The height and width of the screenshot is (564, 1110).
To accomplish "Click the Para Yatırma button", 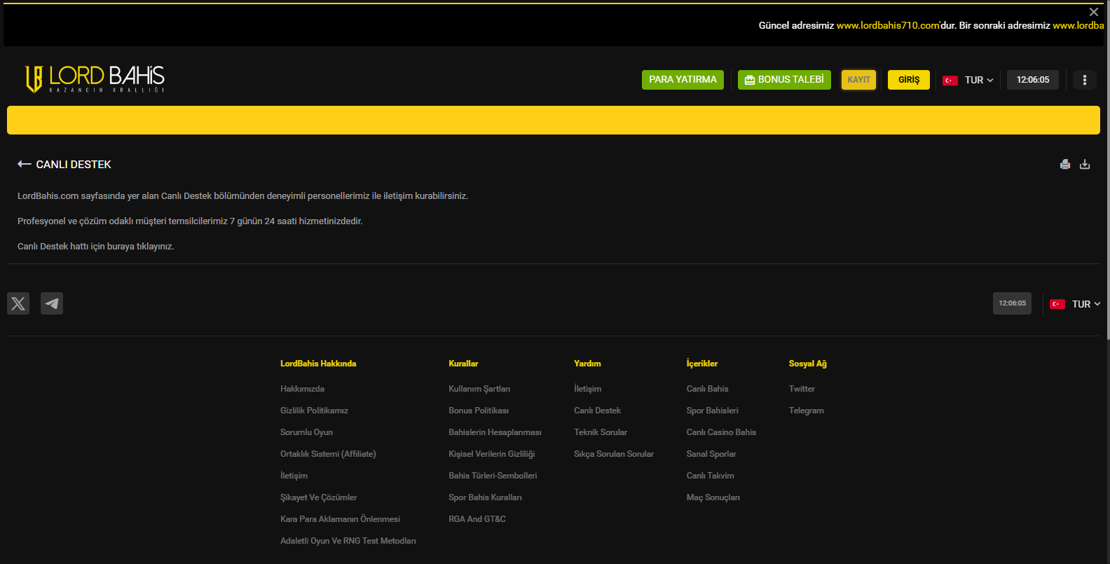I will (x=683, y=80).
